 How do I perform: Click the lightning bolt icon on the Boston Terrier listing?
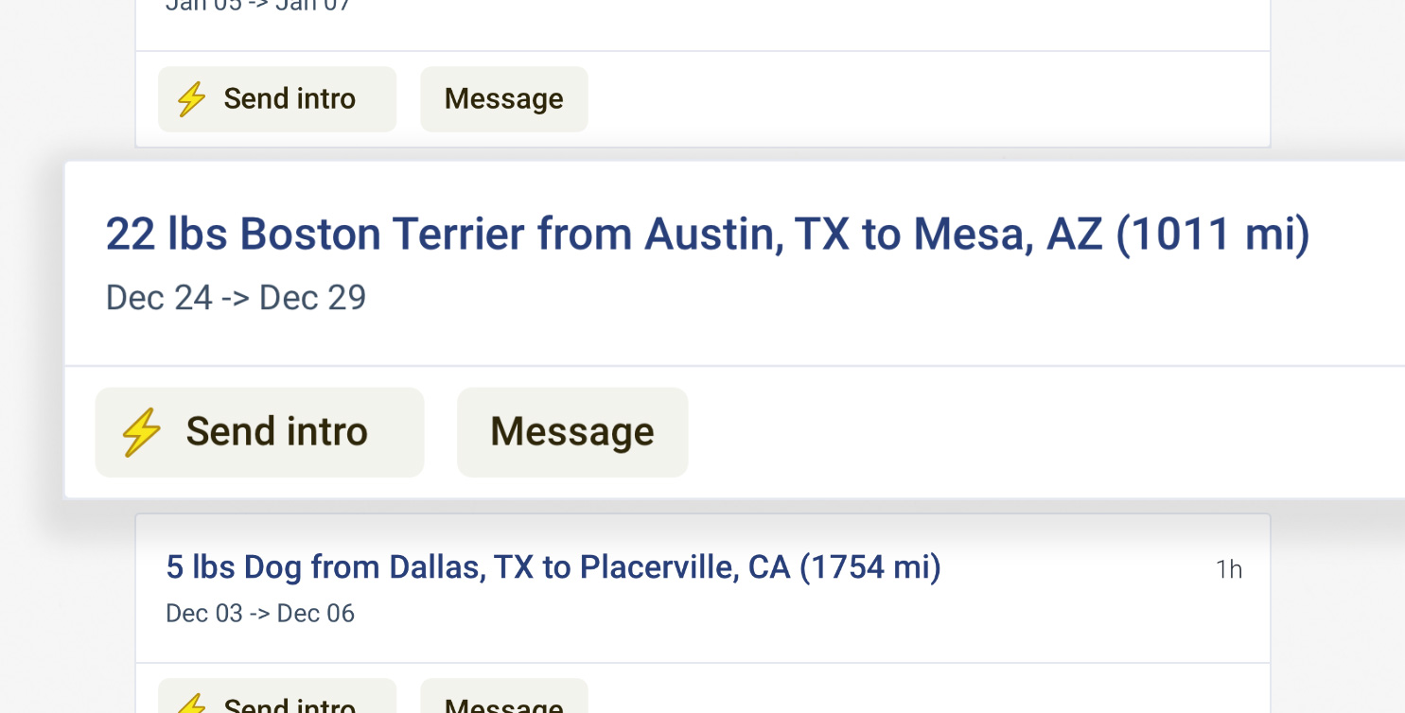(x=142, y=432)
